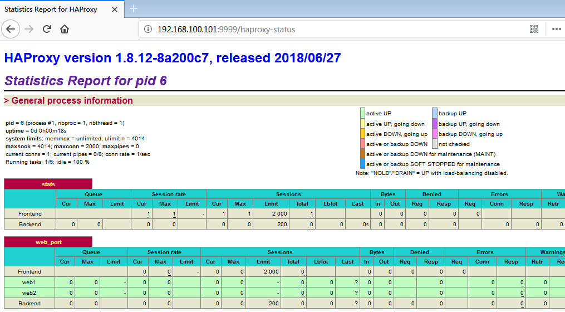Click the LbTot column header in stats table
Image resolution: width=565 pixels, height=312 pixels.
331,204
